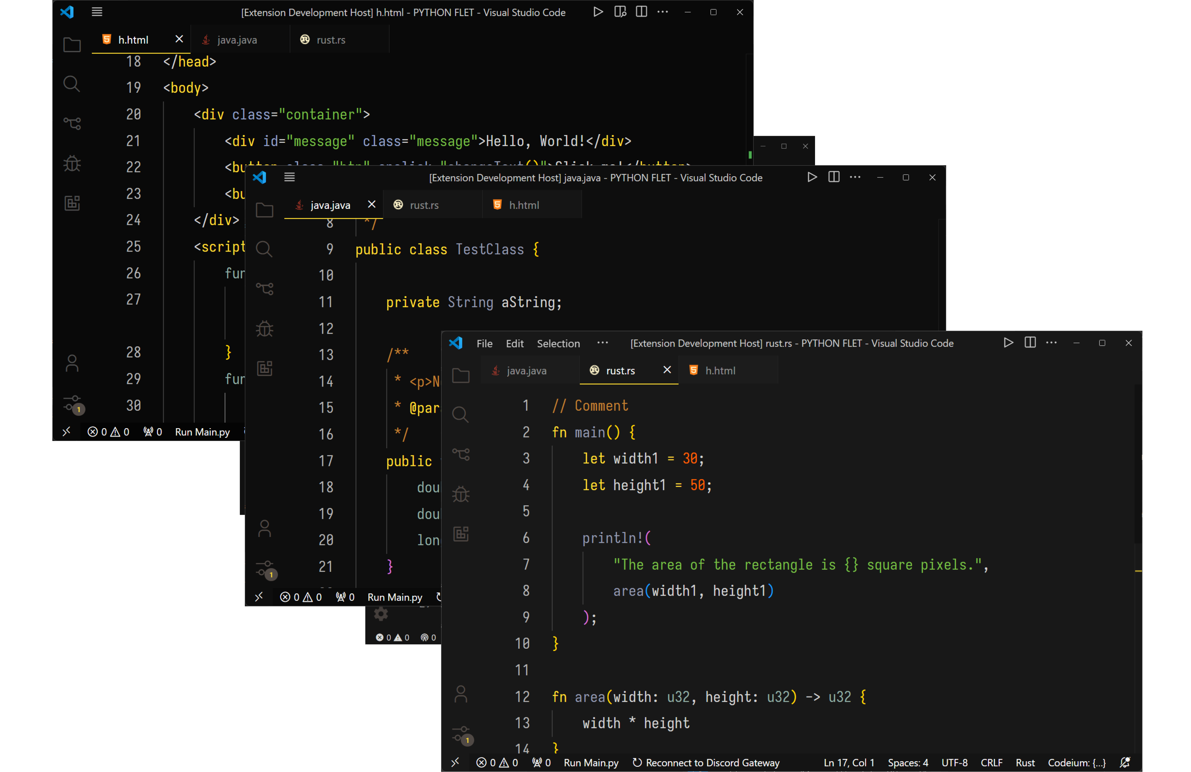Toggle split editor layout in java.java window
Screen dimensions: 1191x772
[x=834, y=177]
